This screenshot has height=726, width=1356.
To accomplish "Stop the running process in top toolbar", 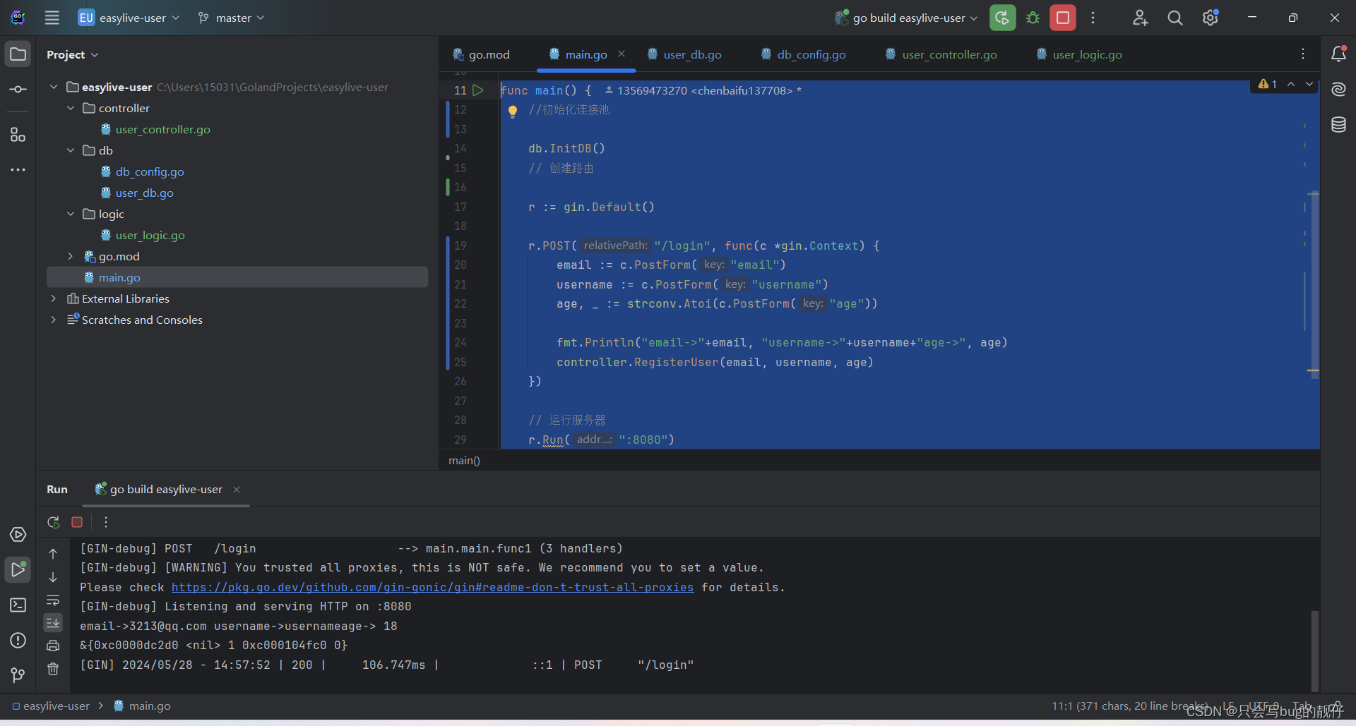I will 1063,18.
